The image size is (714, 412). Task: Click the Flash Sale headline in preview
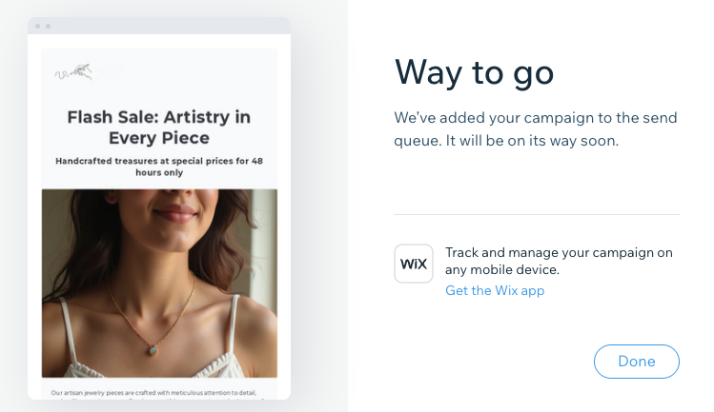(x=159, y=127)
